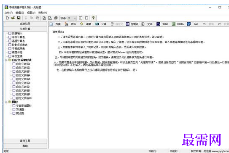The width and height of the screenshot is (229, 153).
Task: Click the 版权所有 status bar text
Action: [x=210, y=151]
